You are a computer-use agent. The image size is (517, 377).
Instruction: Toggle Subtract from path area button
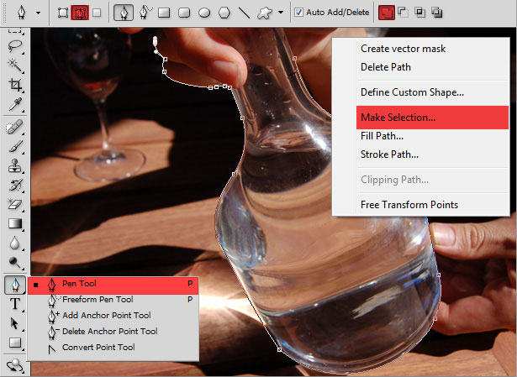(x=403, y=13)
